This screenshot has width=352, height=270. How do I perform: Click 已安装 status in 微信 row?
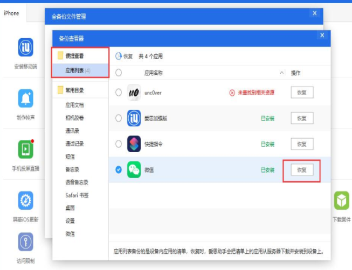click(x=267, y=170)
